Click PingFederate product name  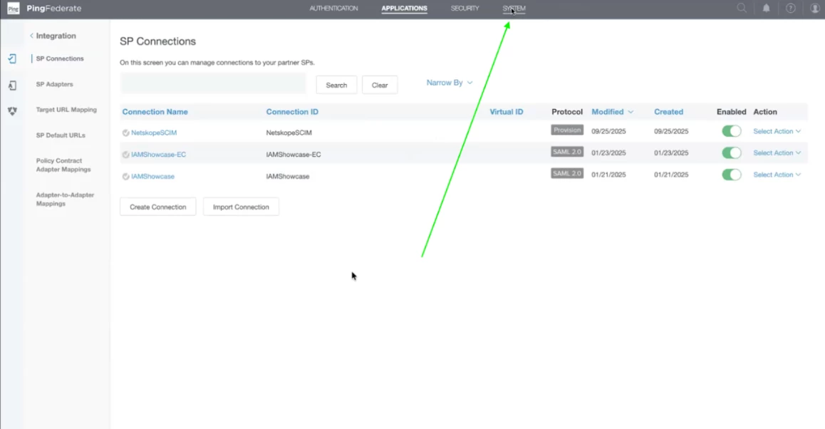pos(54,9)
